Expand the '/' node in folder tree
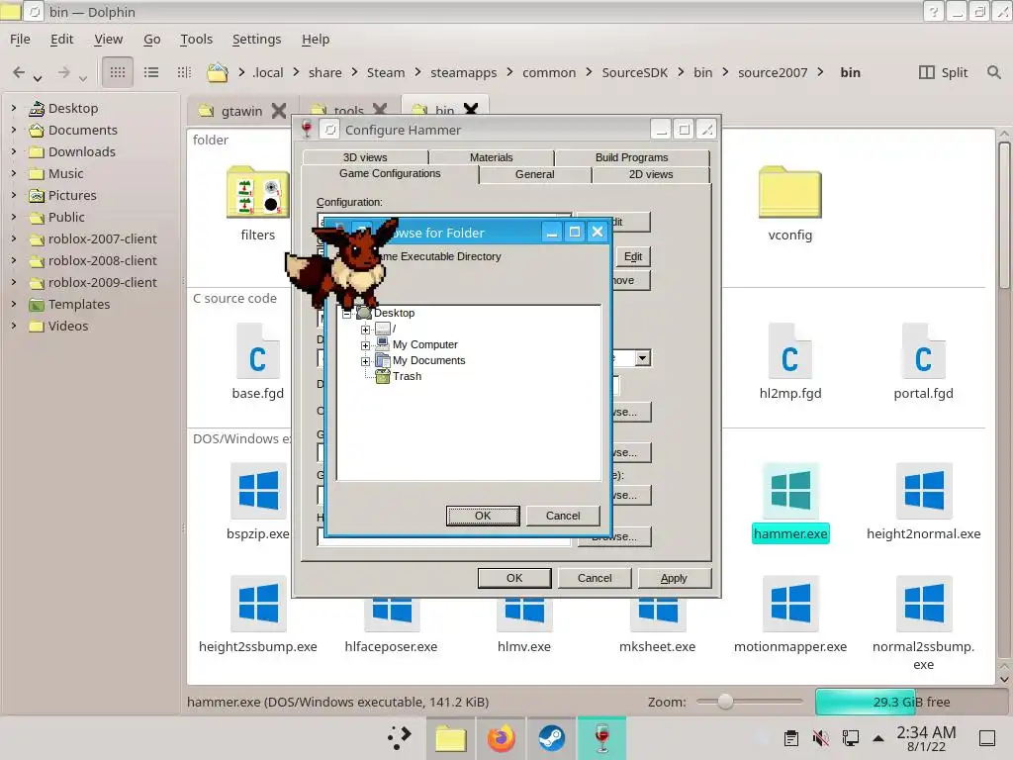Screen dimensions: 1013x760 coord(365,330)
